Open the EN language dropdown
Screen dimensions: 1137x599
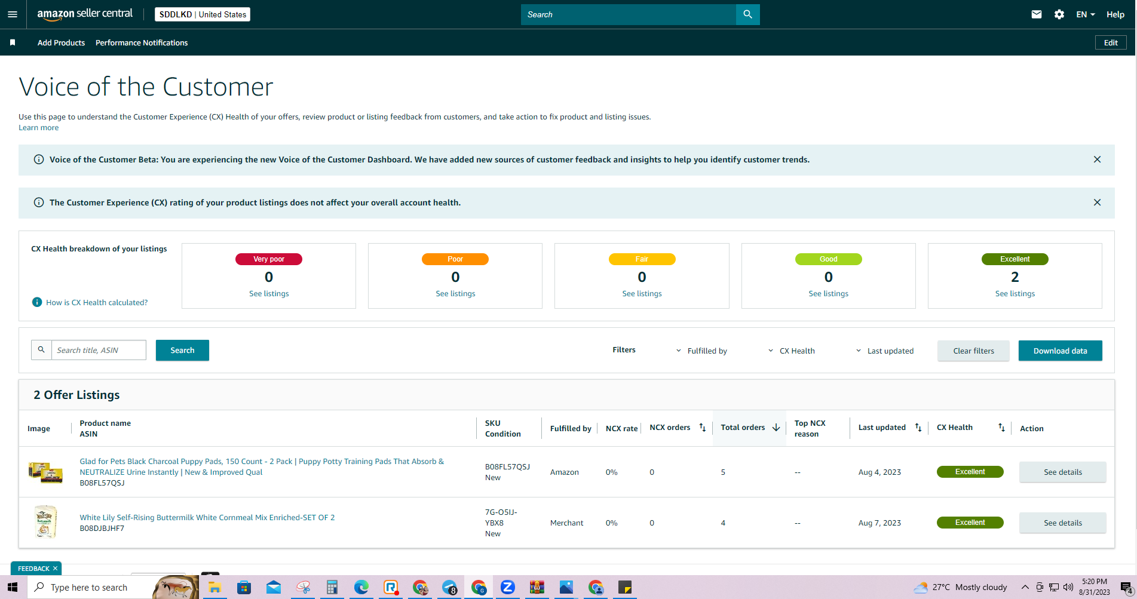pyautogui.click(x=1086, y=14)
